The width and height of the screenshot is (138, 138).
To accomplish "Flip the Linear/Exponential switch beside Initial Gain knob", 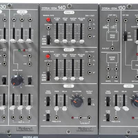I will point(30,81).
